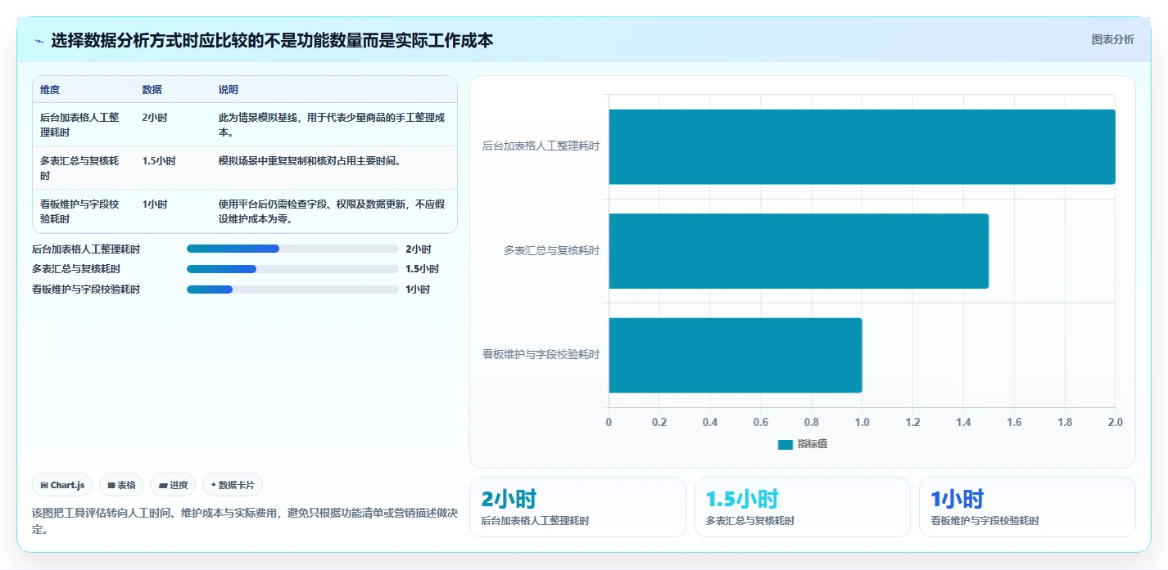The image size is (1168, 570).
Task: Click the 1小时 value beside the last progress bar
Action: click(x=418, y=289)
